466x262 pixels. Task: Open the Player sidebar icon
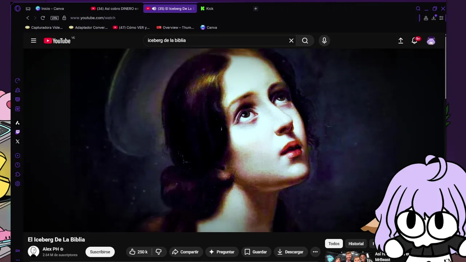point(17,156)
